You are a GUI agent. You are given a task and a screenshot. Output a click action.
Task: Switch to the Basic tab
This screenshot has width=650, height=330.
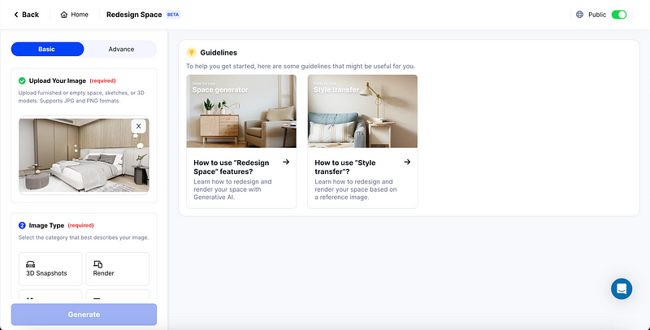[47, 49]
